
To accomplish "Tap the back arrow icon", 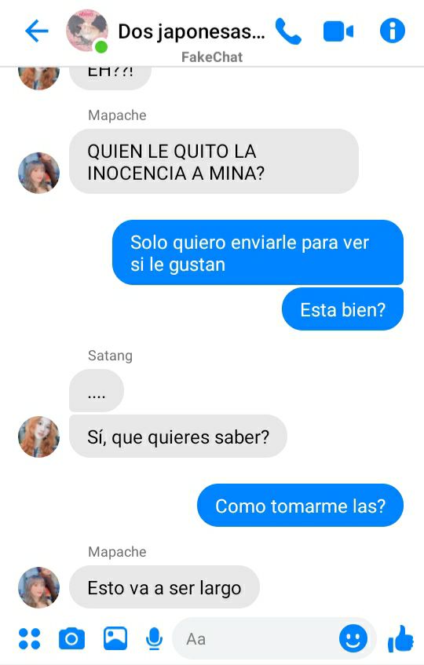I will [x=37, y=31].
